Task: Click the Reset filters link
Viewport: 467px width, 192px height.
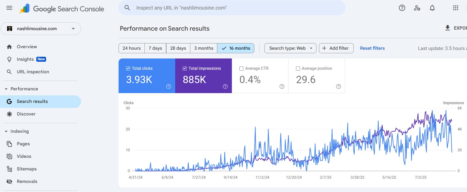Action: pos(372,48)
